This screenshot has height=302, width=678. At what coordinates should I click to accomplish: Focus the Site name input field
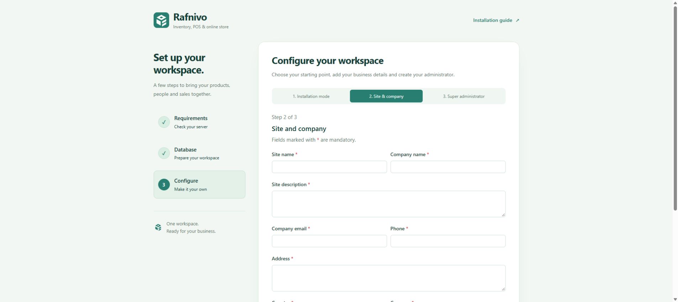click(329, 167)
